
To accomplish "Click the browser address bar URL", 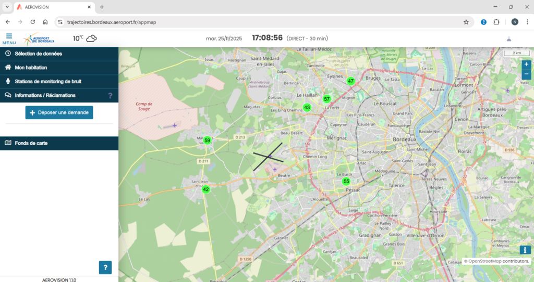I will tap(112, 22).
